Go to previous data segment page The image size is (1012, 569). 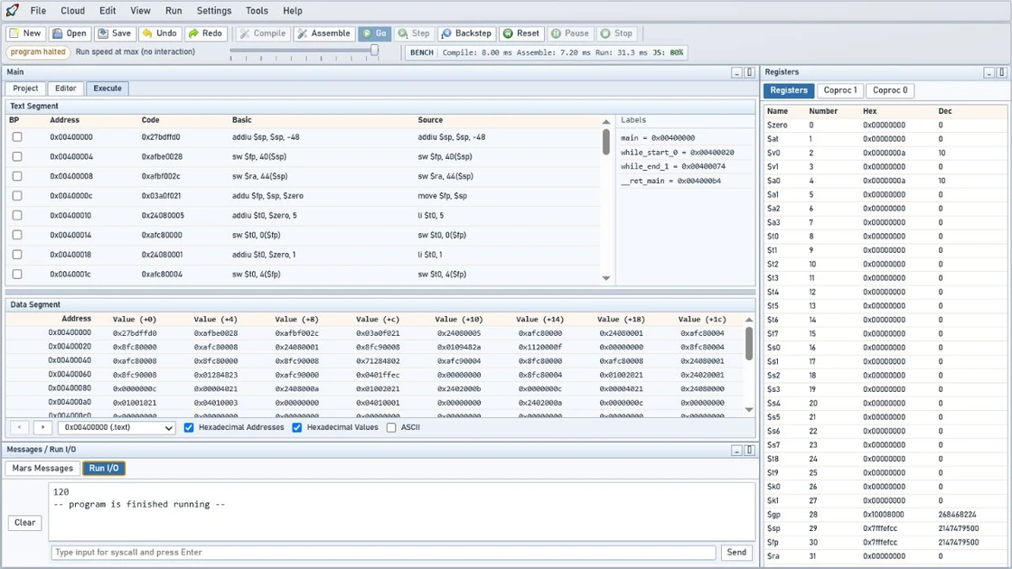point(19,427)
